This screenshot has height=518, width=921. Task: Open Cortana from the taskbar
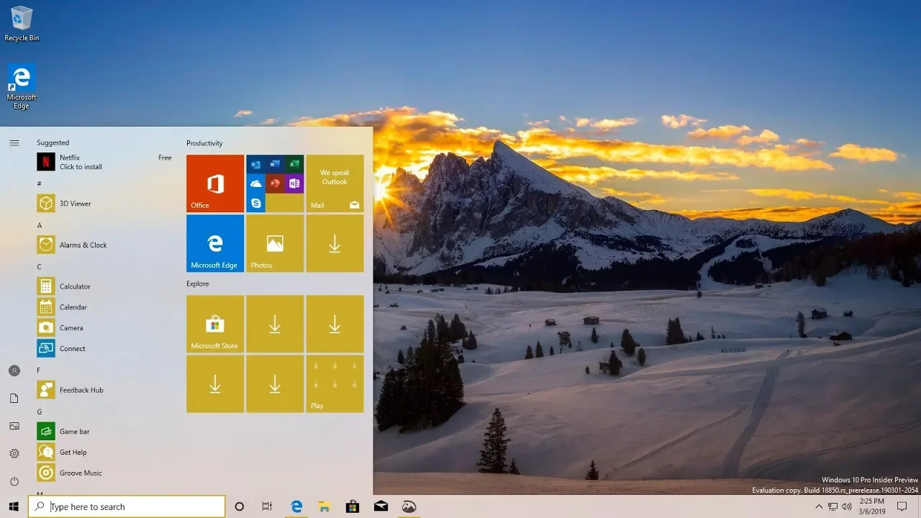coord(240,506)
